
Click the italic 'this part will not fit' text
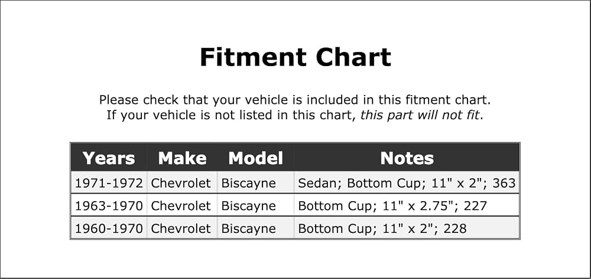420,115
